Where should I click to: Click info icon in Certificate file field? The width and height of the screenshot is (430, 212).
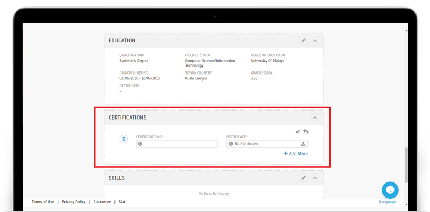tap(231, 144)
